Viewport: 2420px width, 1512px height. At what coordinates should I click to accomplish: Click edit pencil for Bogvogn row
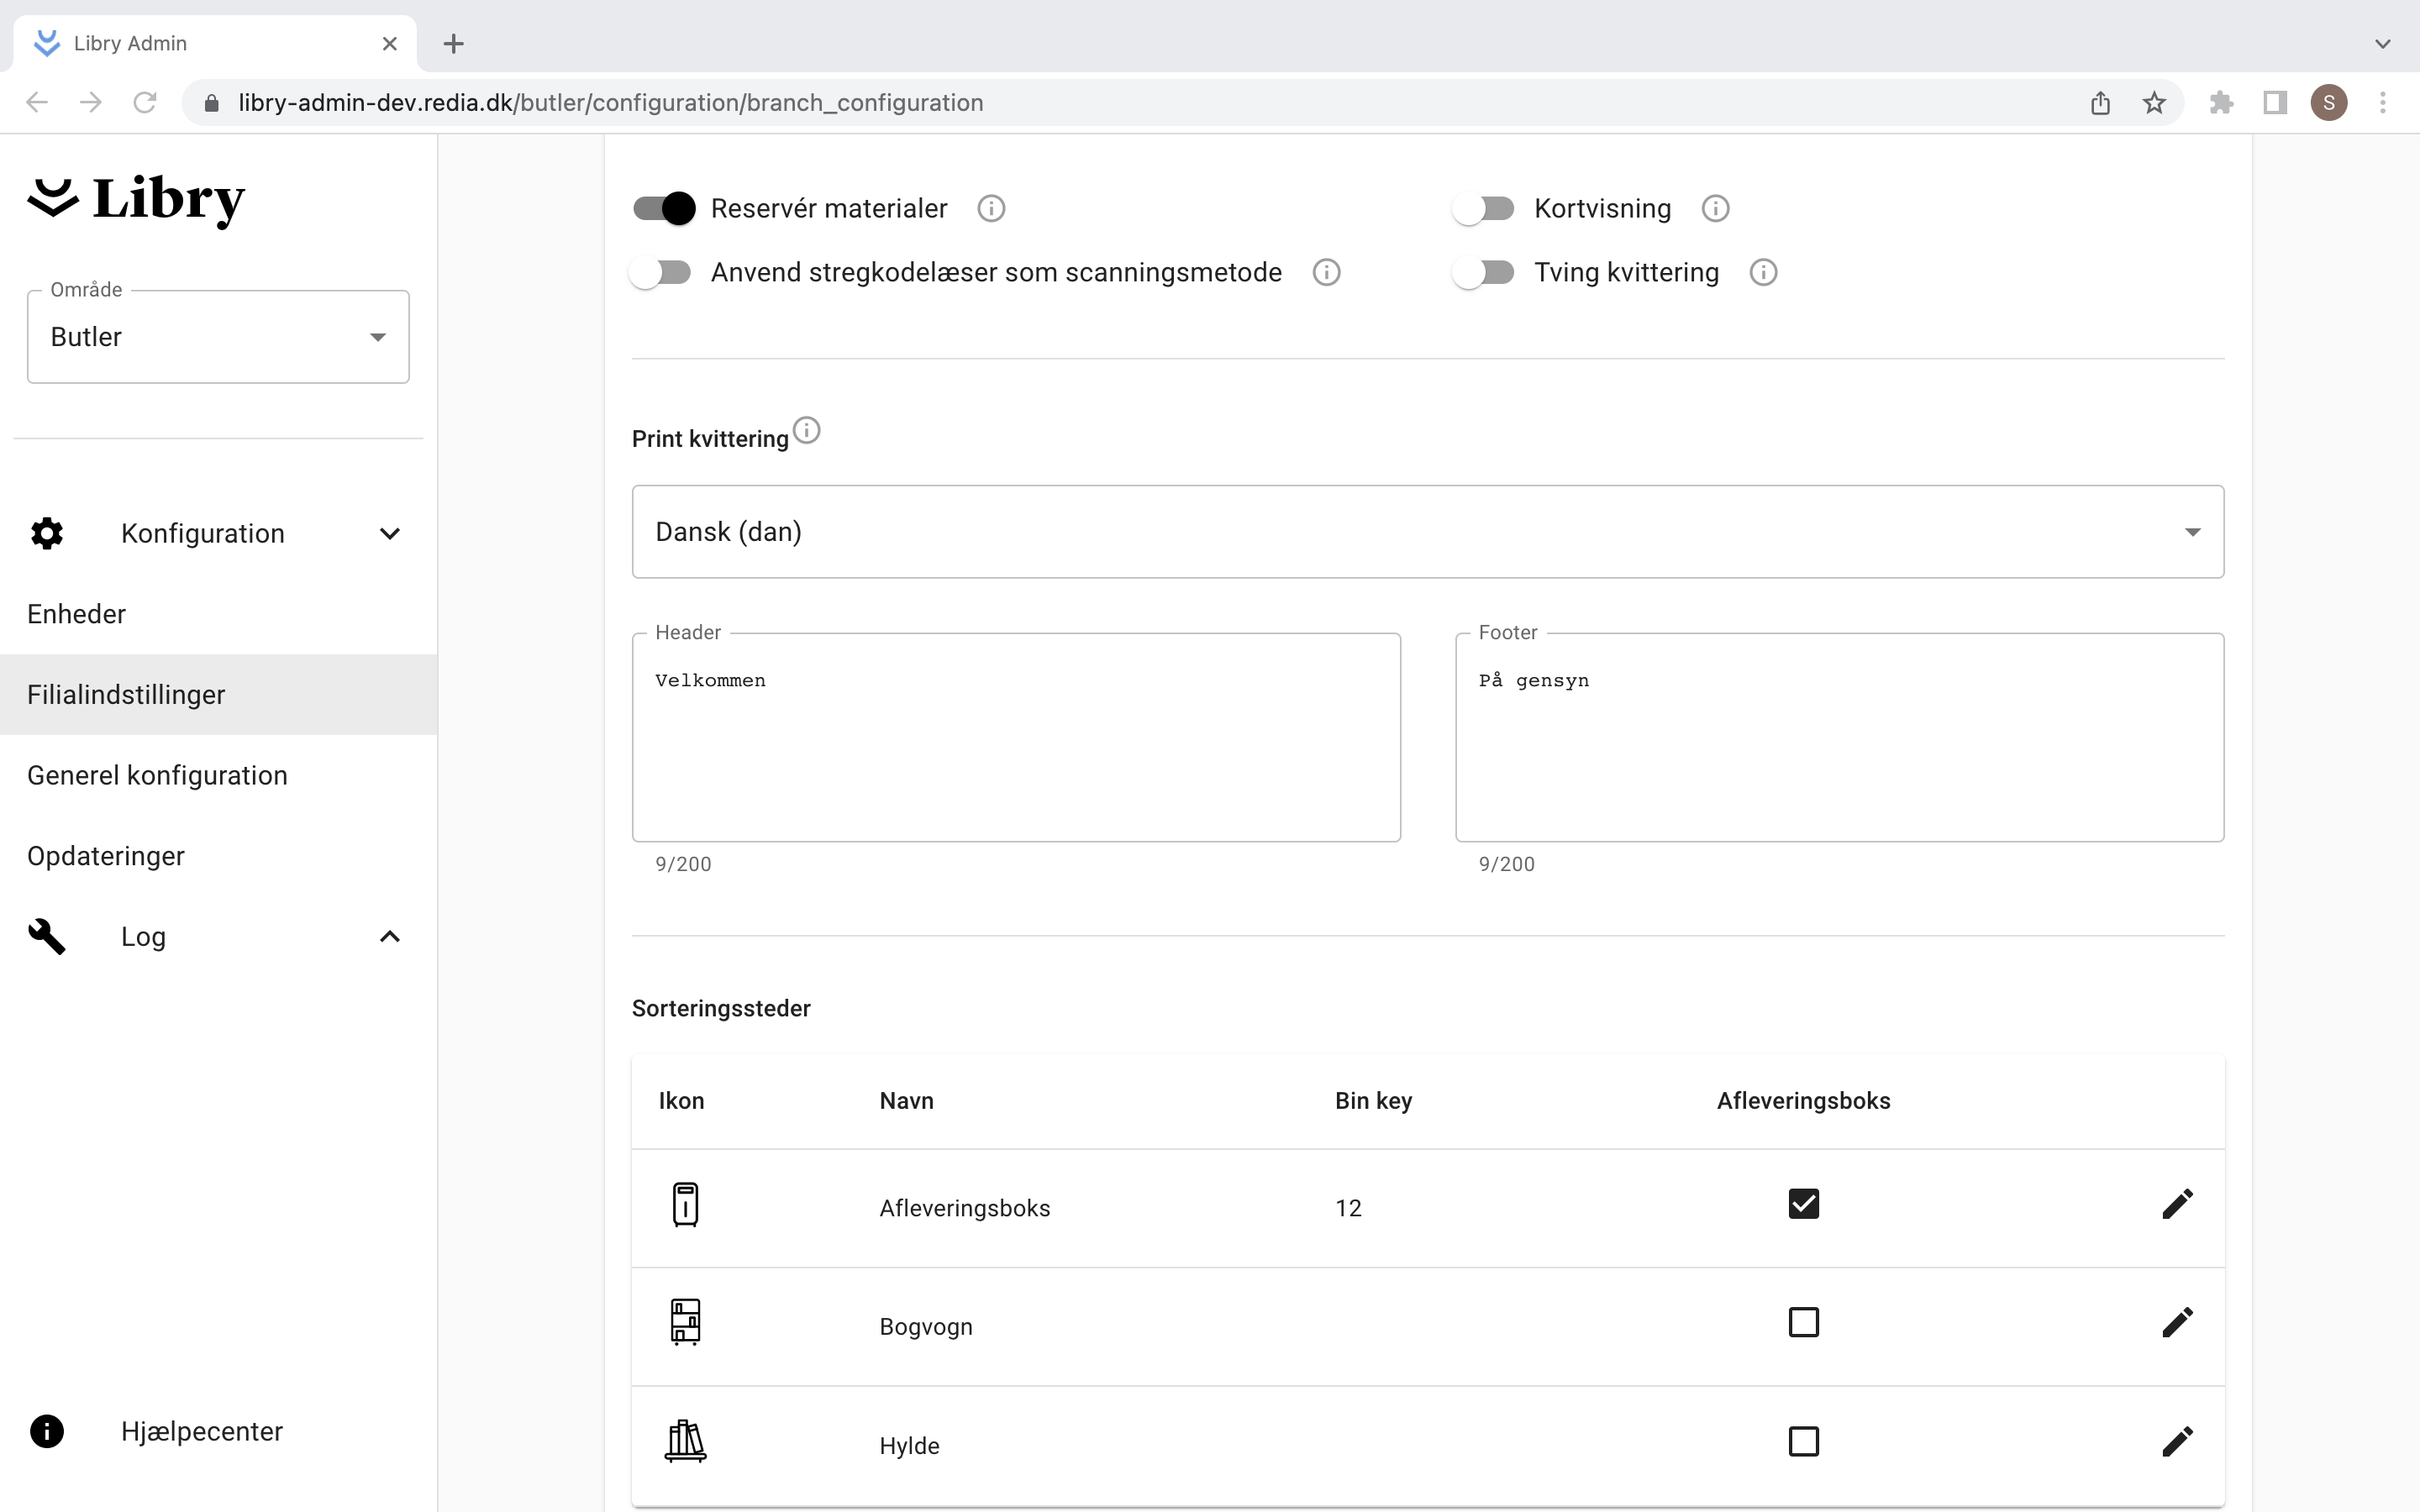tap(2176, 1322)
